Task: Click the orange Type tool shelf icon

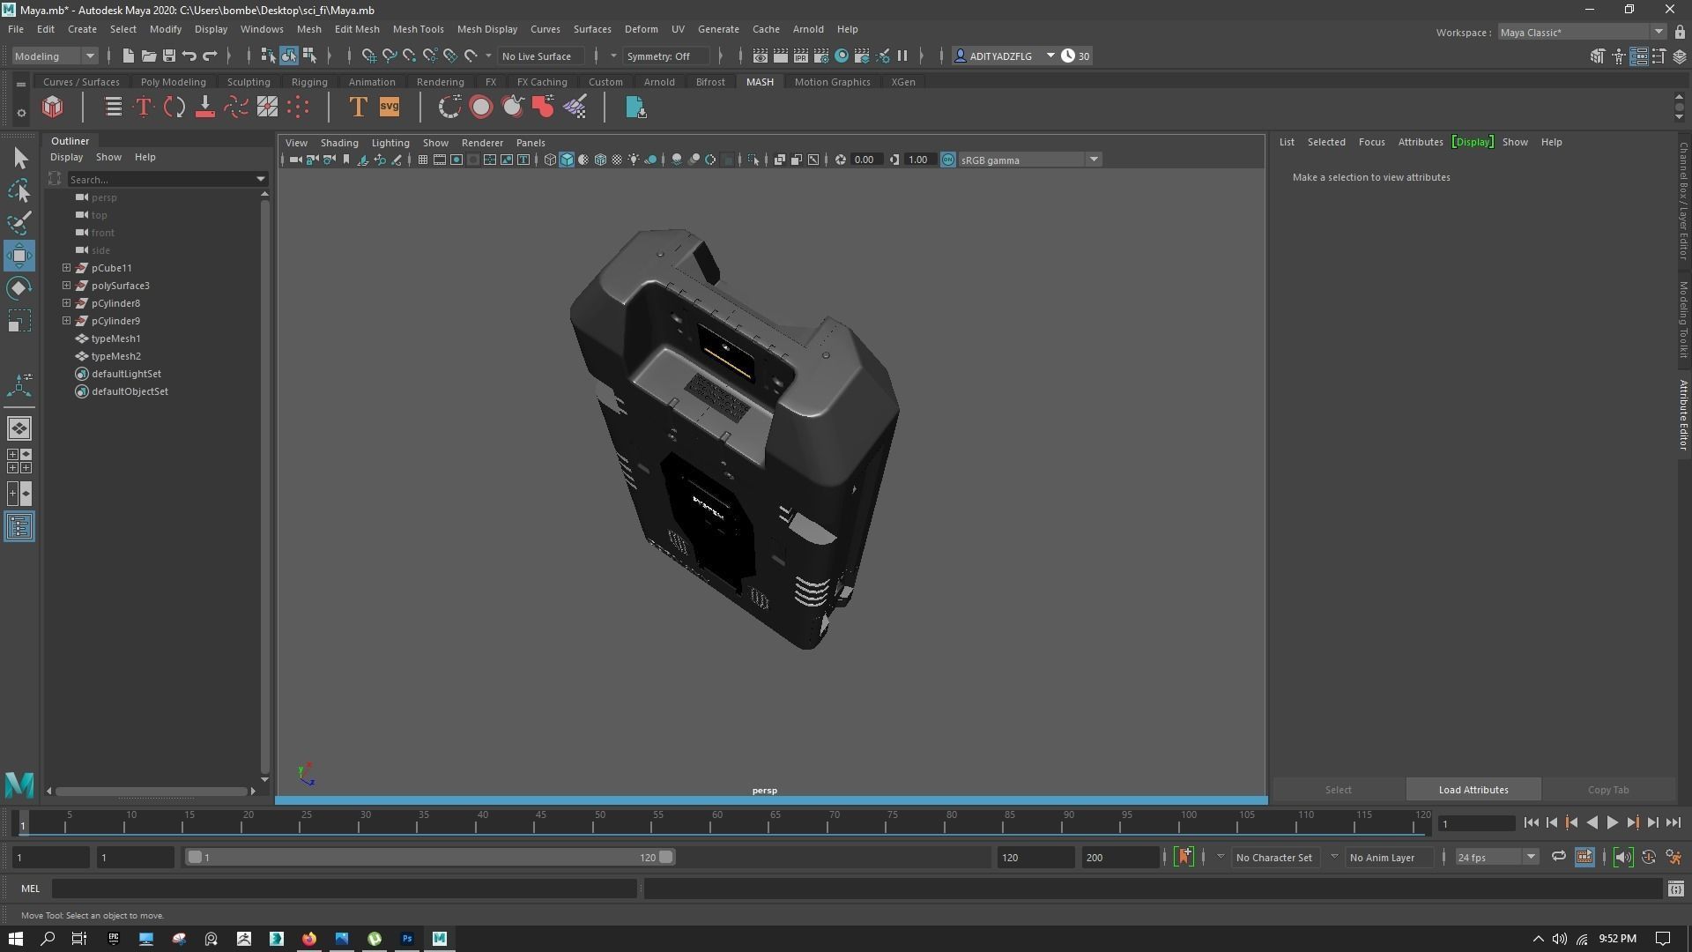Action: (x=358, y=108)
